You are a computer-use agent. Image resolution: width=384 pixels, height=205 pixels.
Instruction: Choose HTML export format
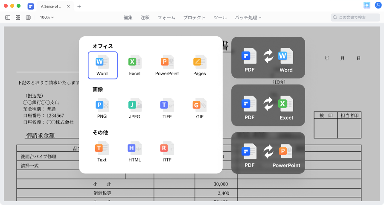[x=135, y=152]
